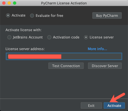This screenshot has width=128, height=111.
Task: Maximize the window with green button
Action: point(15,3)
